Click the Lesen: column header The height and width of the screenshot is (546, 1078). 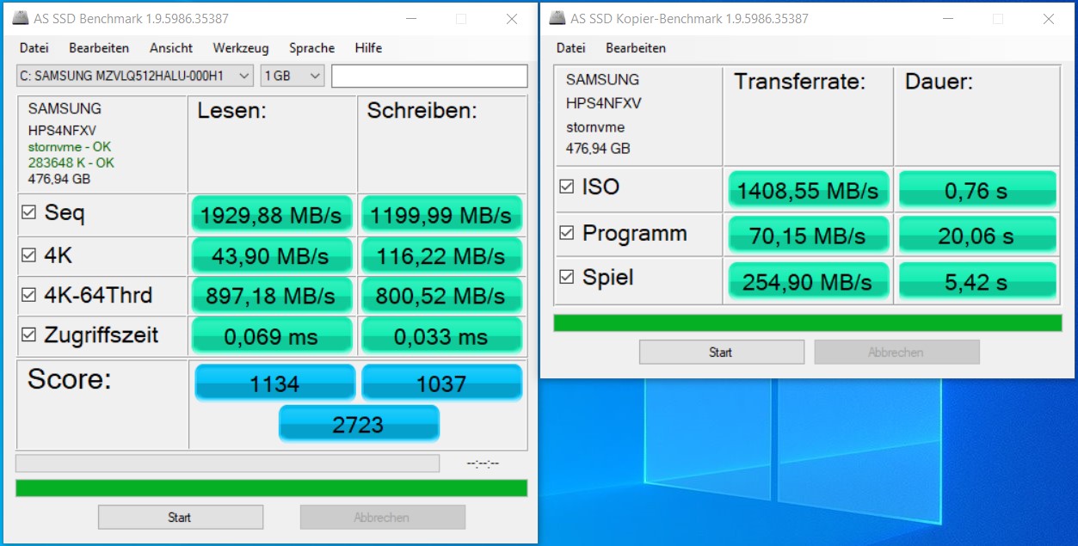coord(232,111)
